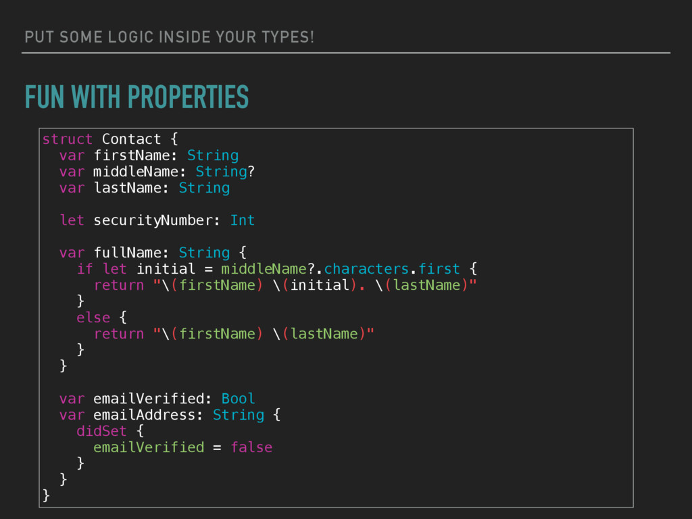Click the 'false' literal value

(251, 447)
